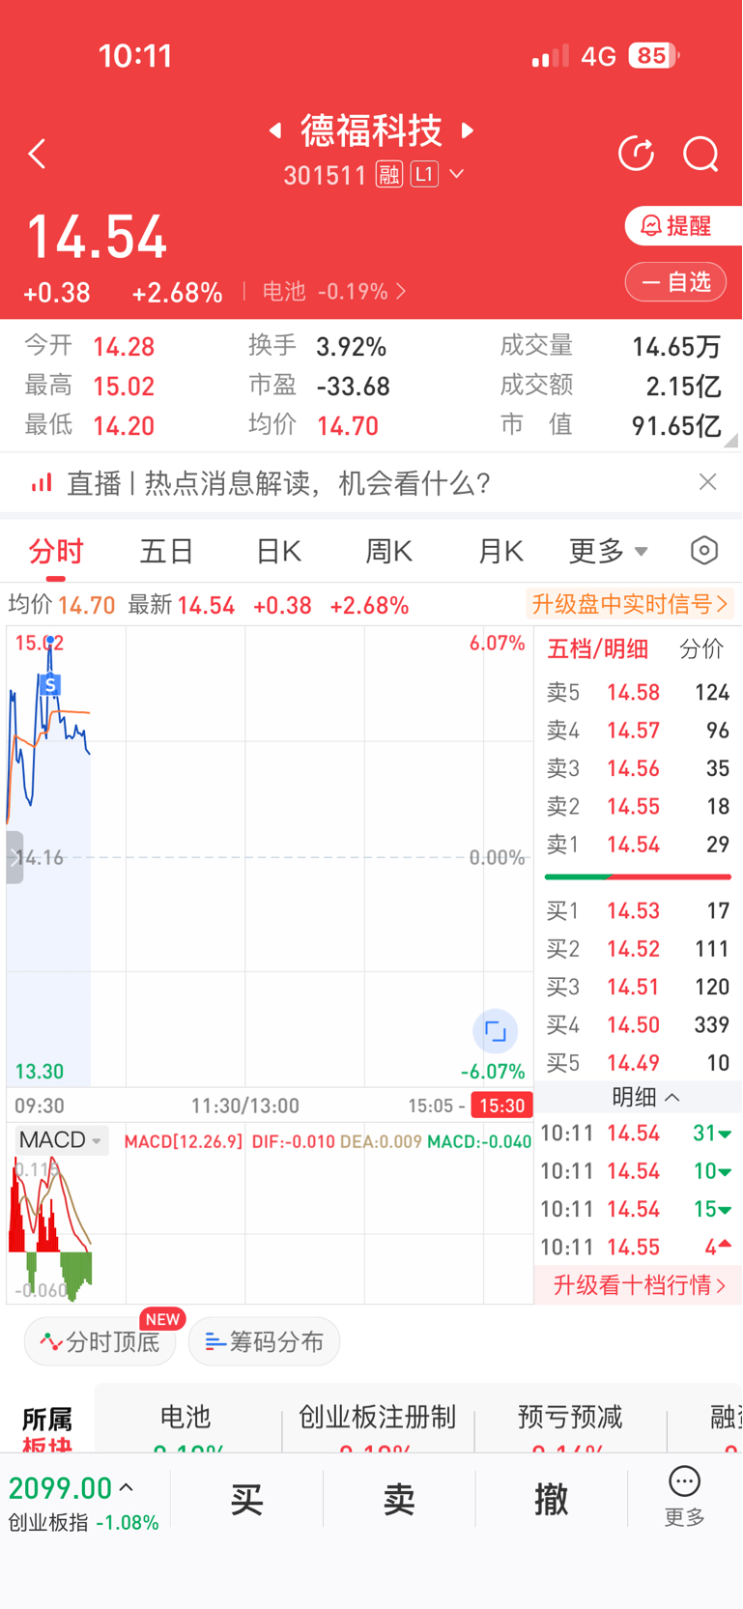The width and height of the screenshot is (743, 1609).
Task: Close the 直播 live banner
Action: click(707, 481)
